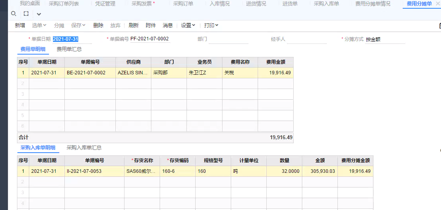Switch to the 采购入库单汇总 tab

coord(84,148)
